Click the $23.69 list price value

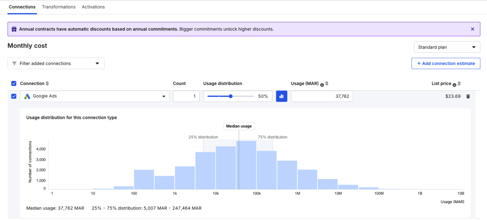tap(453, 96)
